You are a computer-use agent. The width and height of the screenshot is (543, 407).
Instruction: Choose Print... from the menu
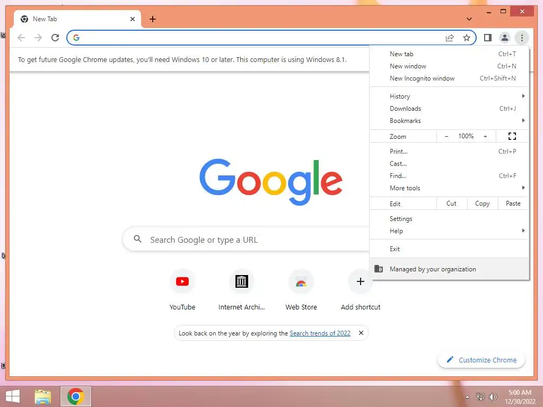click(x=449, y=151)
